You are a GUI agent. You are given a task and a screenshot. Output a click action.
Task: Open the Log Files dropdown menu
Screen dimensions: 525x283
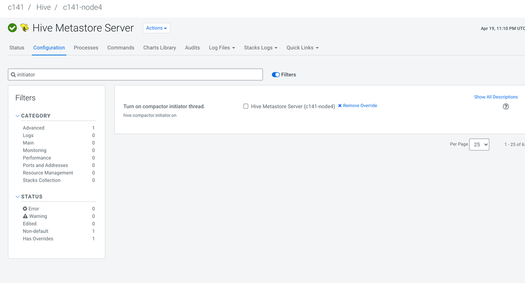[221, 48]
